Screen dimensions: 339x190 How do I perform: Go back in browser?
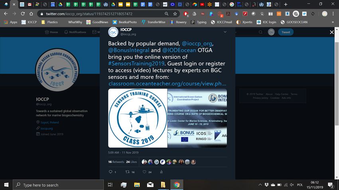[6, 14]
